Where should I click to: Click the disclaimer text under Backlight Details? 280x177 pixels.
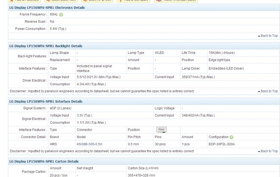pos(102,91)
